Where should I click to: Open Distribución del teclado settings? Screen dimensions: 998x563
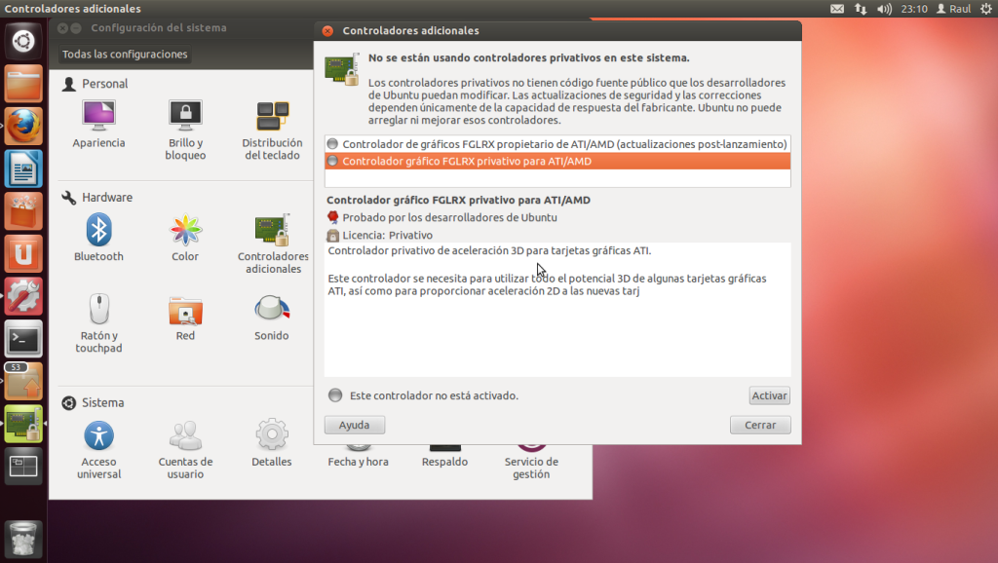pyautogui.click(x=273, y=131)
